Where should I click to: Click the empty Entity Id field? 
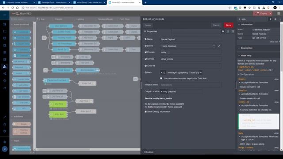pos(191,66)
